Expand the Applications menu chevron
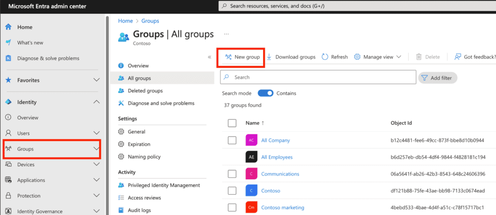 (x=97, y=180)
